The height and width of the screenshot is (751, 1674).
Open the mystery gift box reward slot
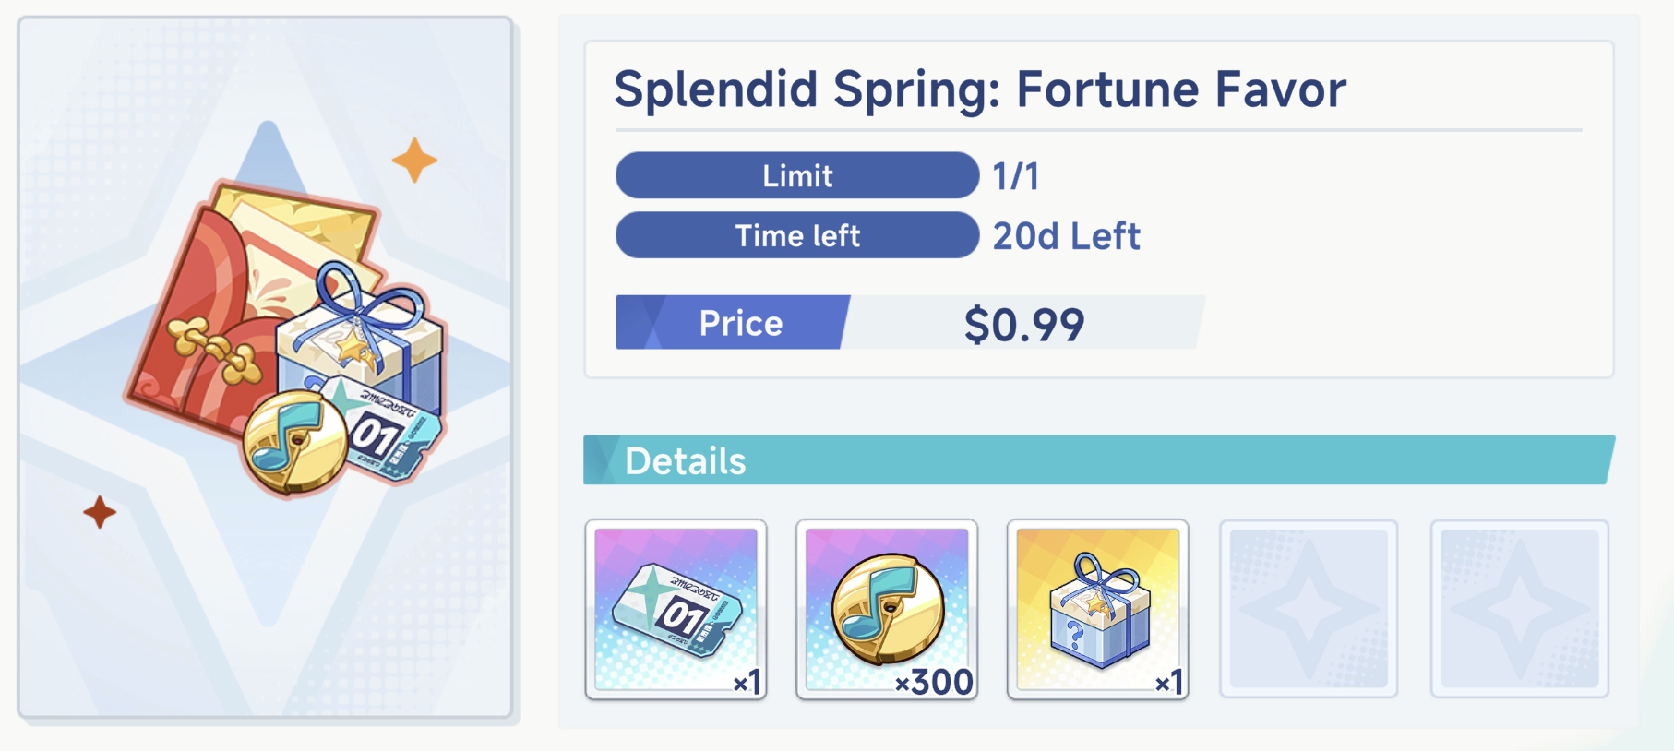click(1097, 609)
